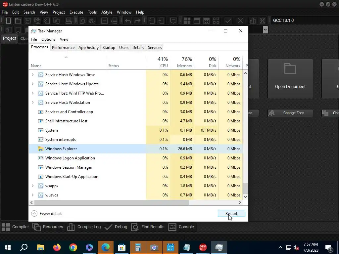Select the Windows Explorer process row

click(135, 149)
